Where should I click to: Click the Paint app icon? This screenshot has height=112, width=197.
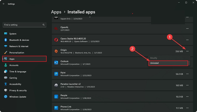[56, 74]
